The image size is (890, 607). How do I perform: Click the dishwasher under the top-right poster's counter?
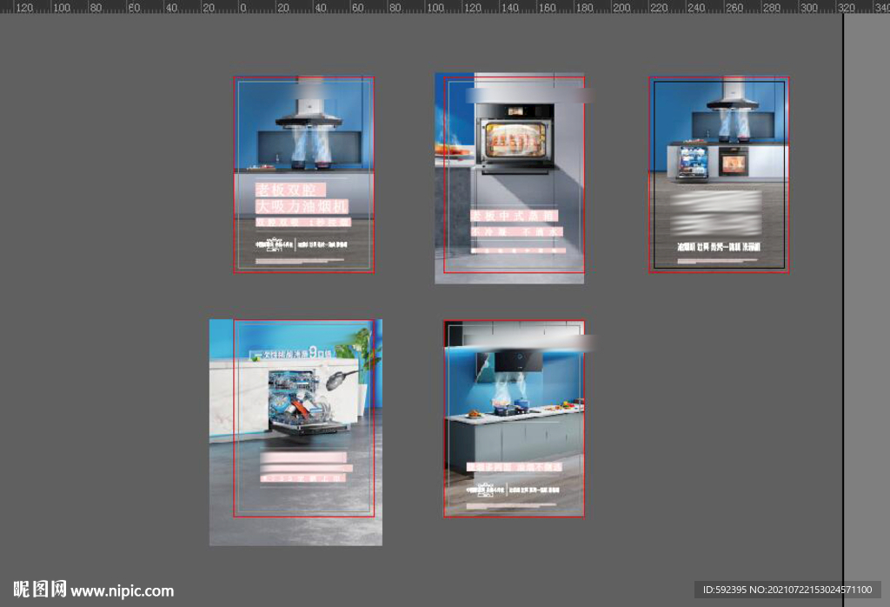[x=694, y=163]
